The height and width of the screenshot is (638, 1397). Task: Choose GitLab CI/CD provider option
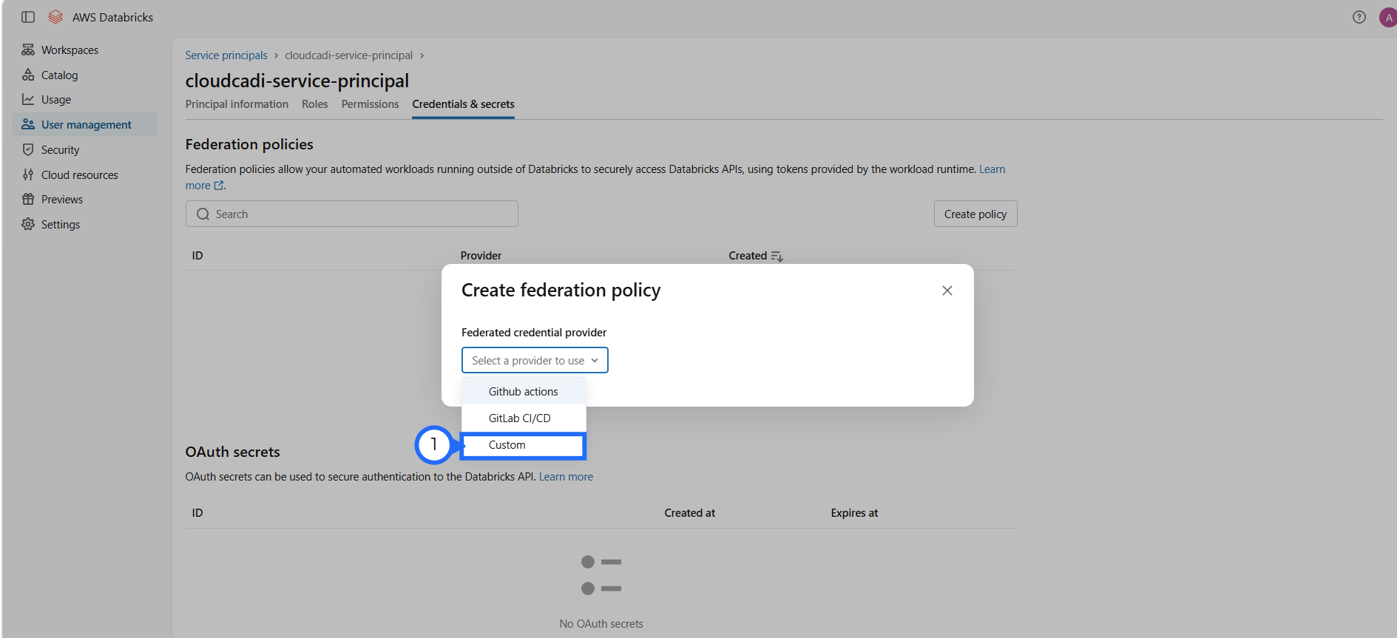click(524, 418)
